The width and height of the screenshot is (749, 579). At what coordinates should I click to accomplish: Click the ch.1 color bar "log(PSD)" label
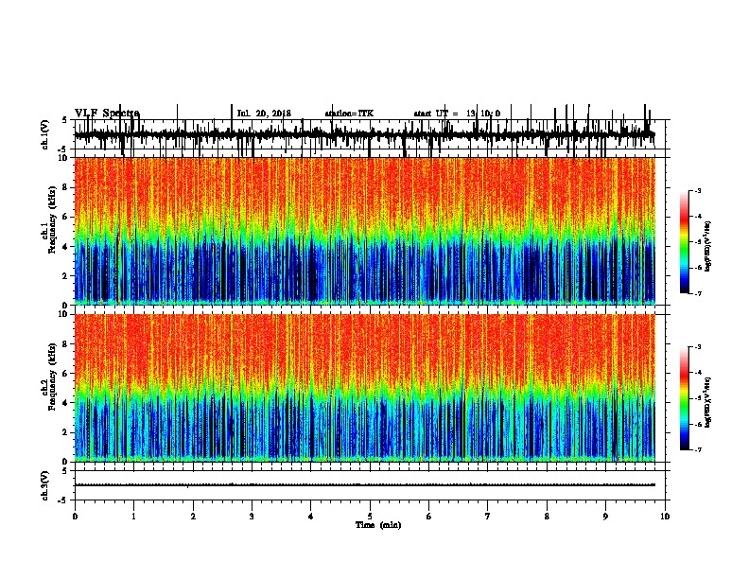tap(708, 246)
